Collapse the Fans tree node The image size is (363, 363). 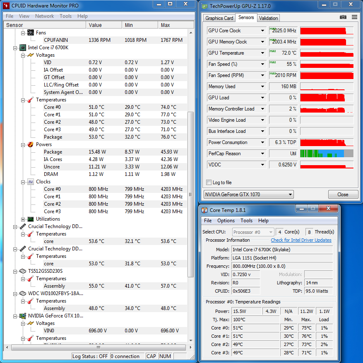[23, 33]
